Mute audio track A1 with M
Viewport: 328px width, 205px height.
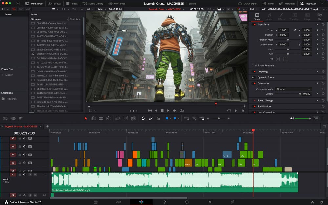click(35, 174)
